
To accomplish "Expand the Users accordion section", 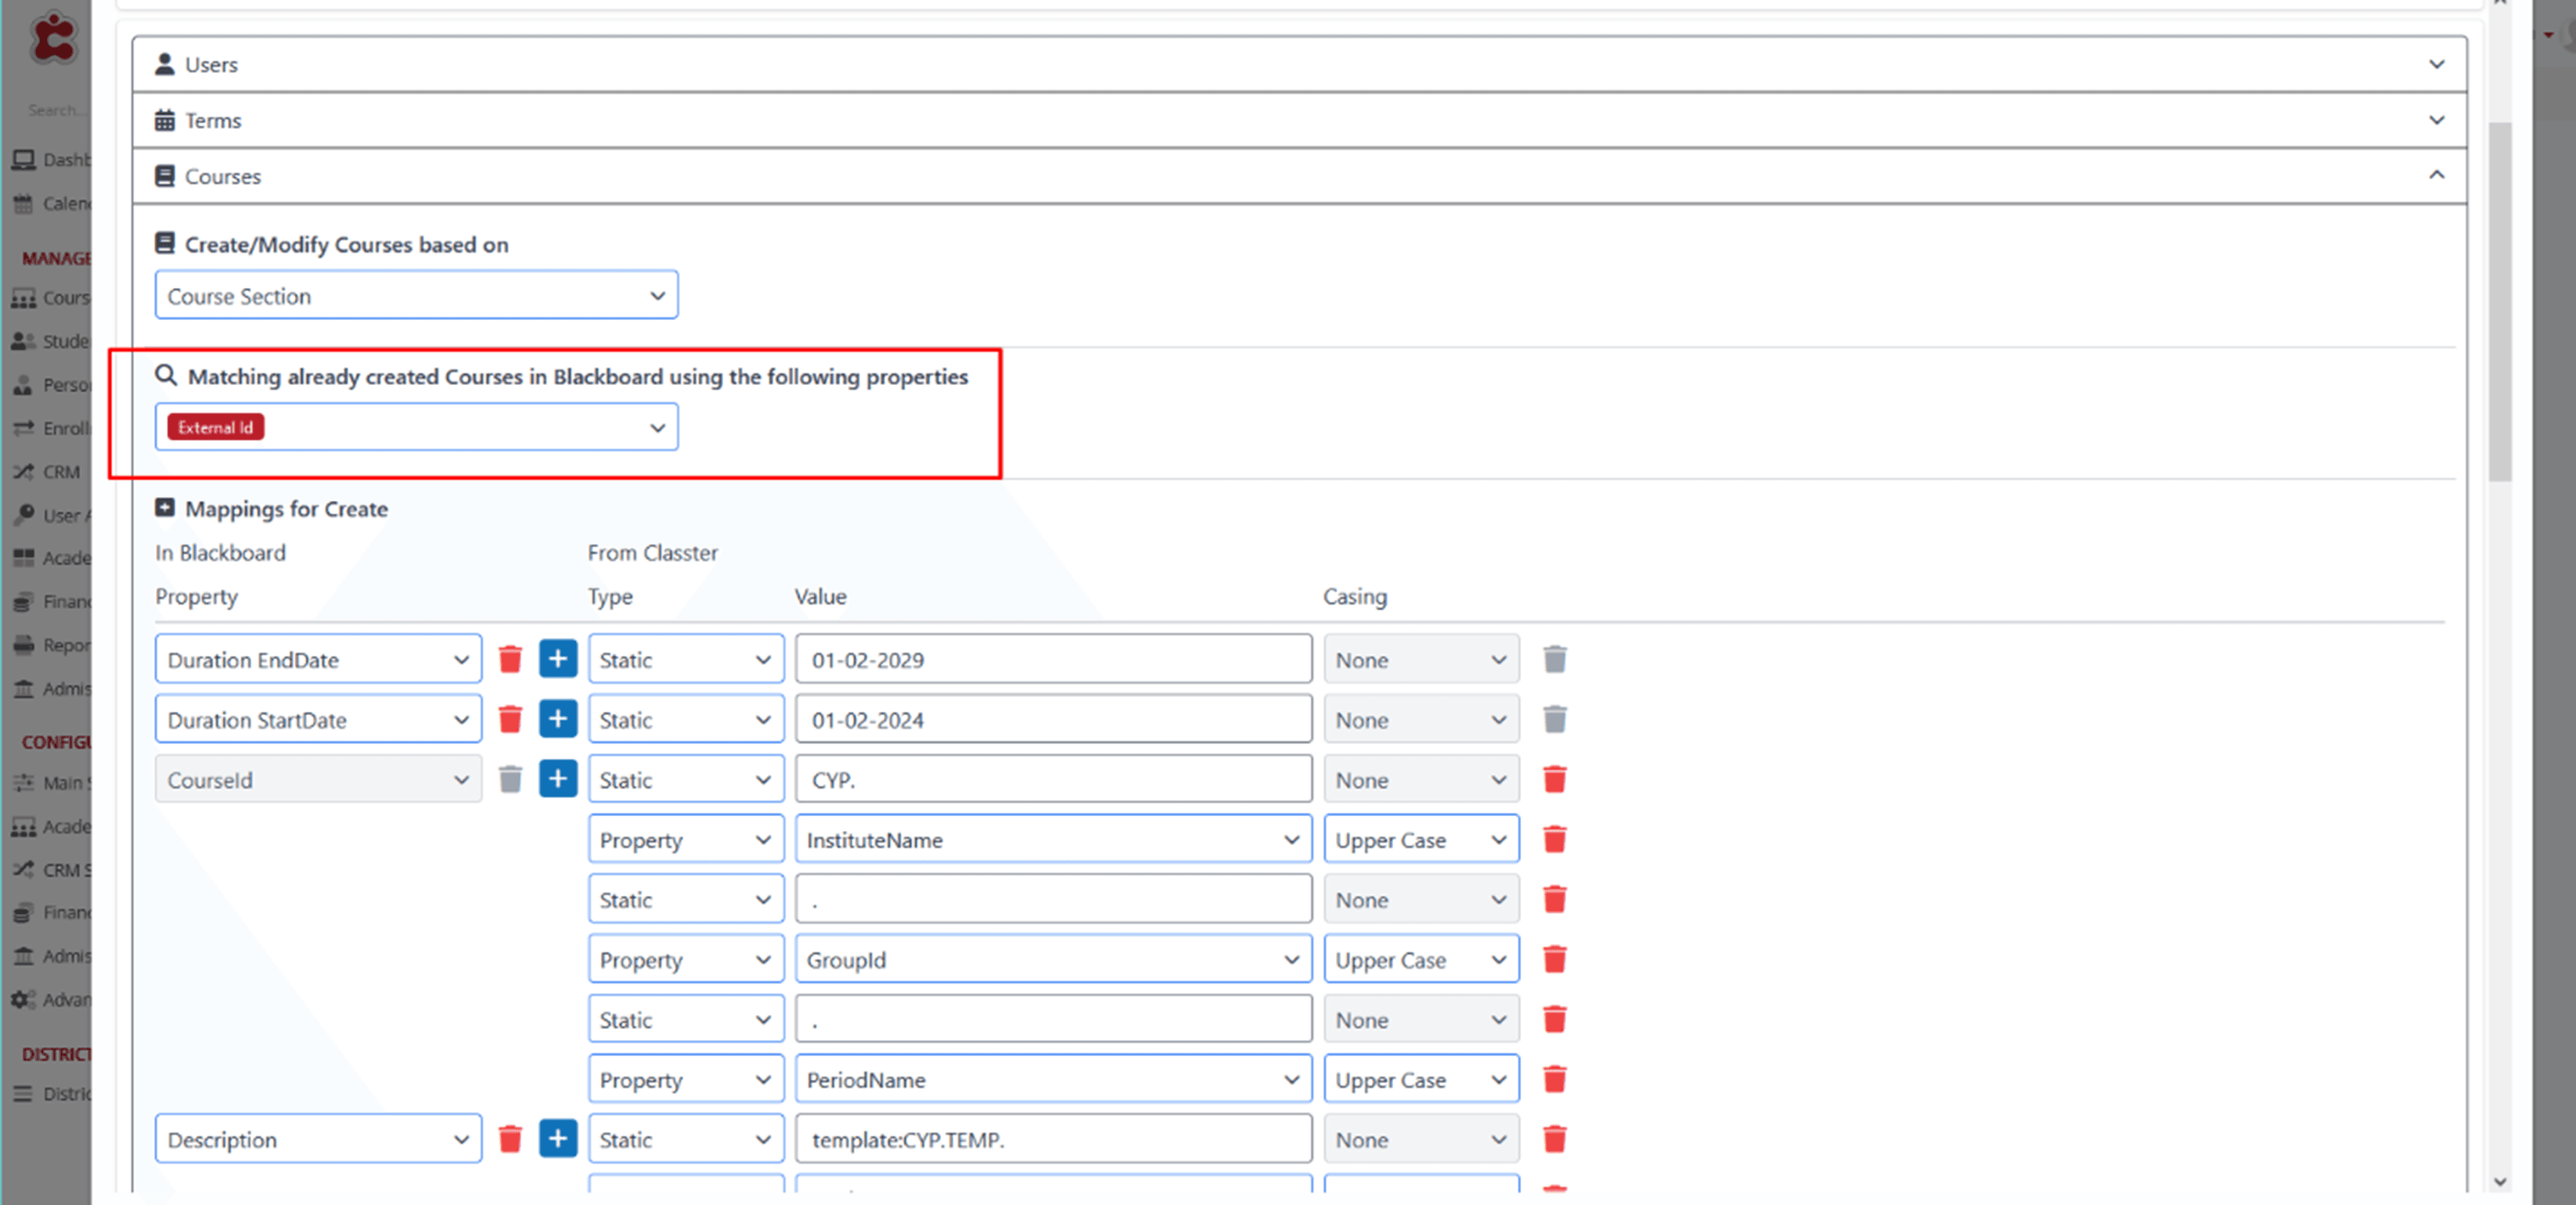I will [x=1299, y=64].
